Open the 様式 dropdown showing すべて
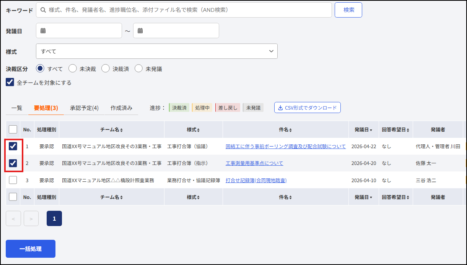This screenshot has width=467, height=265. (157, 51)
